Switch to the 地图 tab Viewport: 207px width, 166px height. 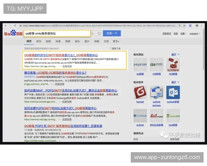[x=97, y=41]
